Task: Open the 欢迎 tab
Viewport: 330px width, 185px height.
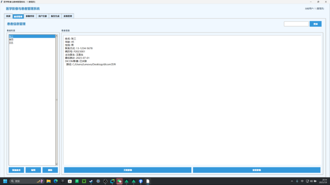Action: pyautogui.click(x=8, y=16)
